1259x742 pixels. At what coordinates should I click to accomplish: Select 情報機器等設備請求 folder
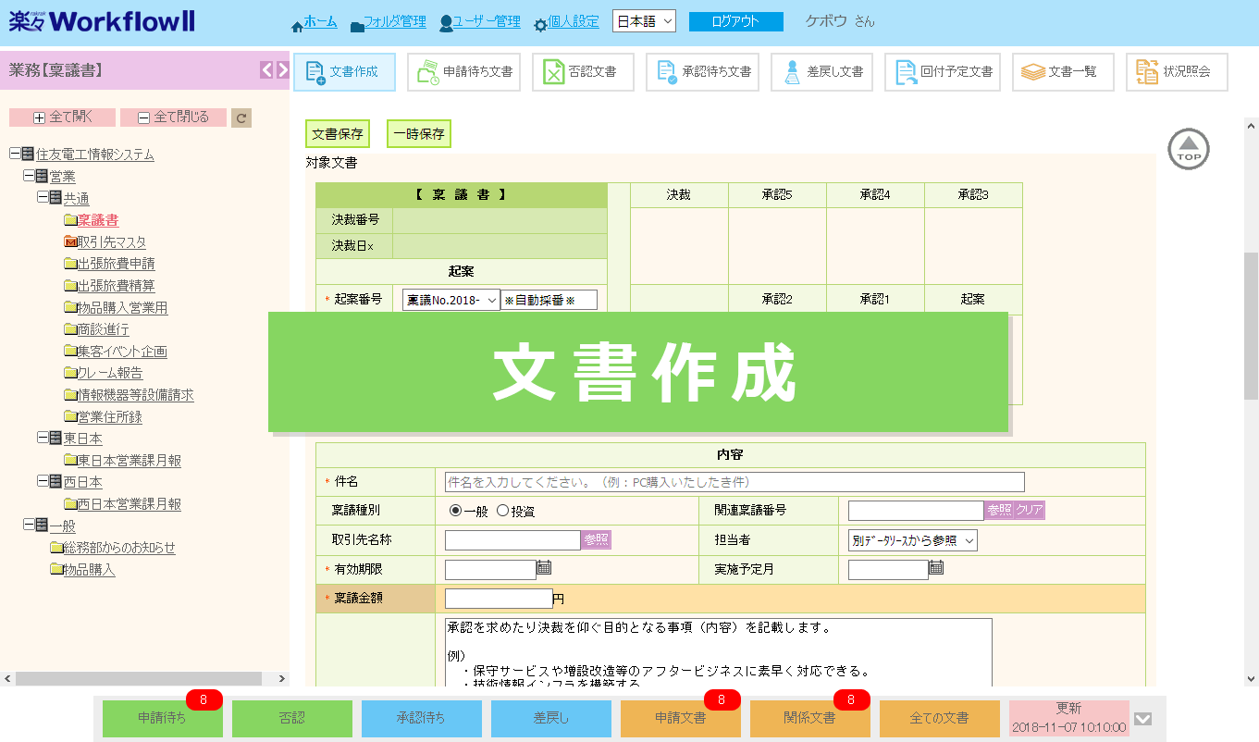(135, 395)
